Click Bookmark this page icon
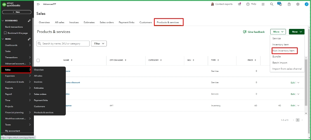This screenshot has height=140, width=311. (6, 33)
